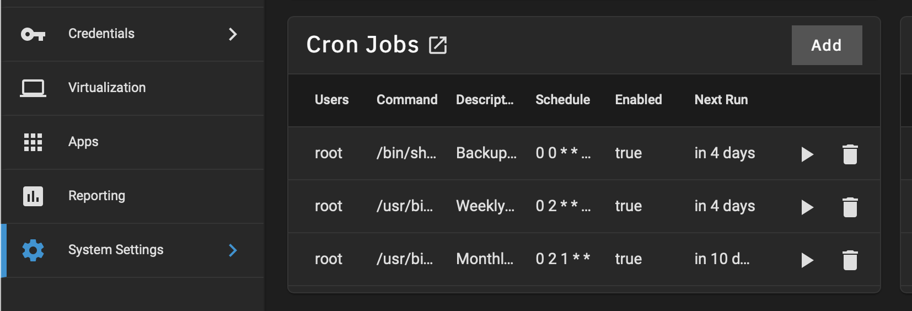
Task: Run the /bin/sh Backup cron job now
Action: tap(807, 154)
